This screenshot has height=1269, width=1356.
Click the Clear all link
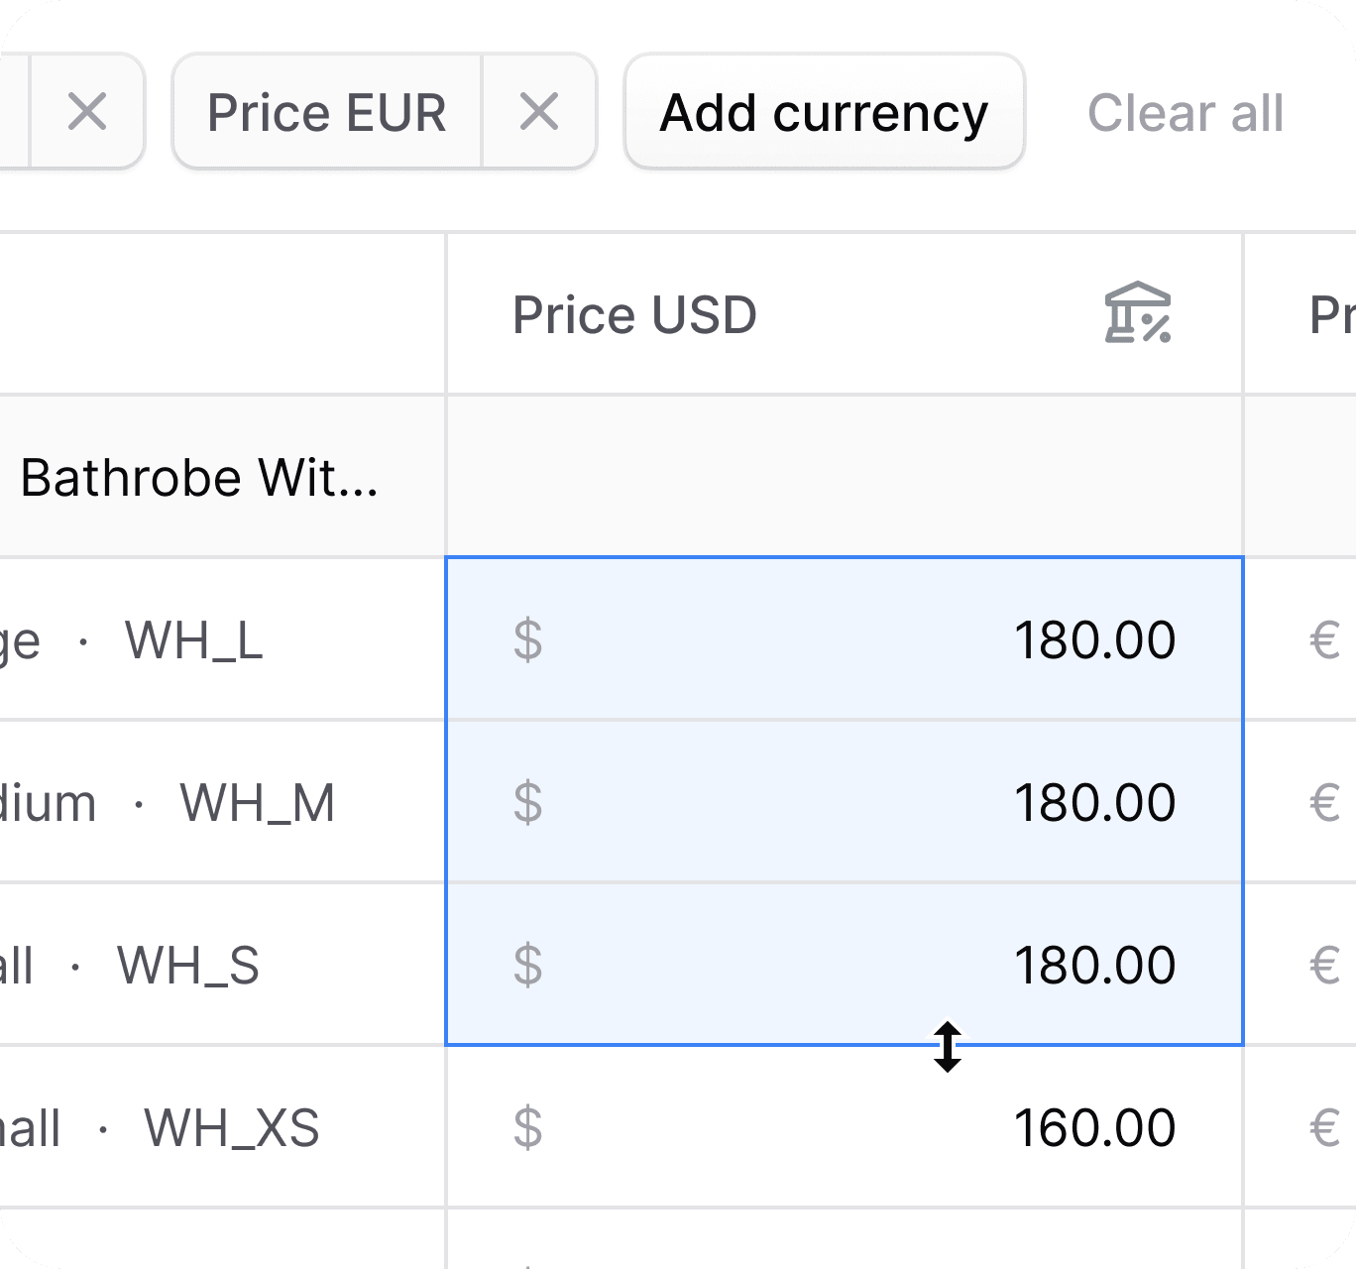1186,112
